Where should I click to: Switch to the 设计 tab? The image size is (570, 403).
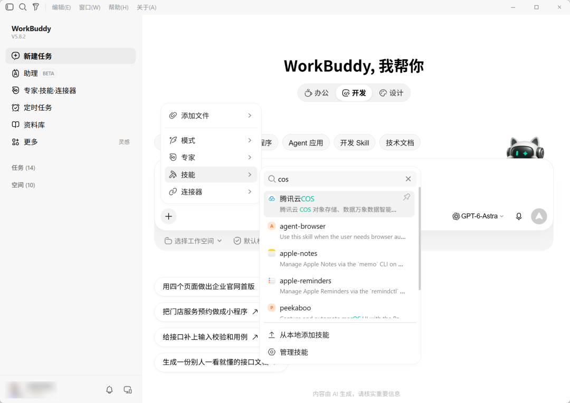391,93
